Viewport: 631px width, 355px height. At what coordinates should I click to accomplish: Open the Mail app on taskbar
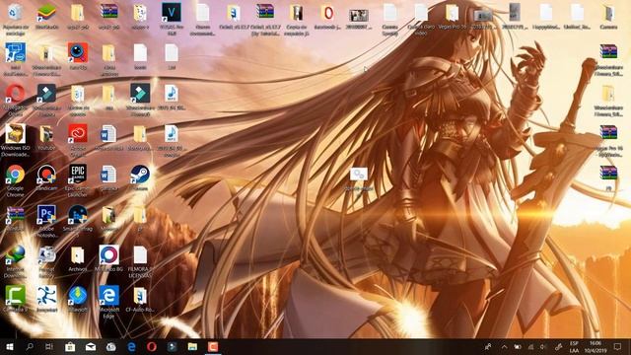[x=91, y=346]
